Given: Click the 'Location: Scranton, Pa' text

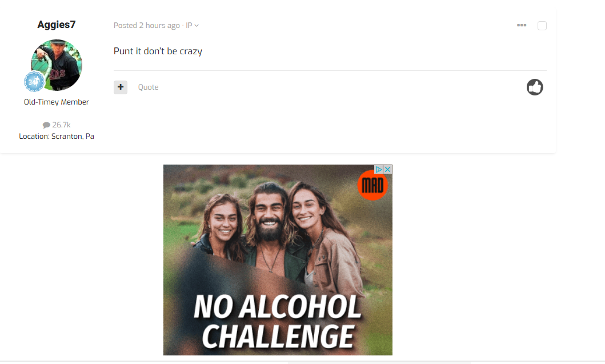Looking at the screenshot, I should click(57, 136).
